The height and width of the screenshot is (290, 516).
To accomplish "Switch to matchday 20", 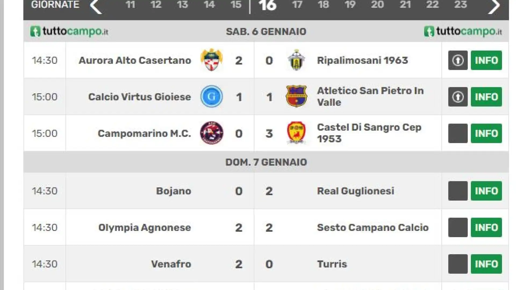I will tap(377, 5).
